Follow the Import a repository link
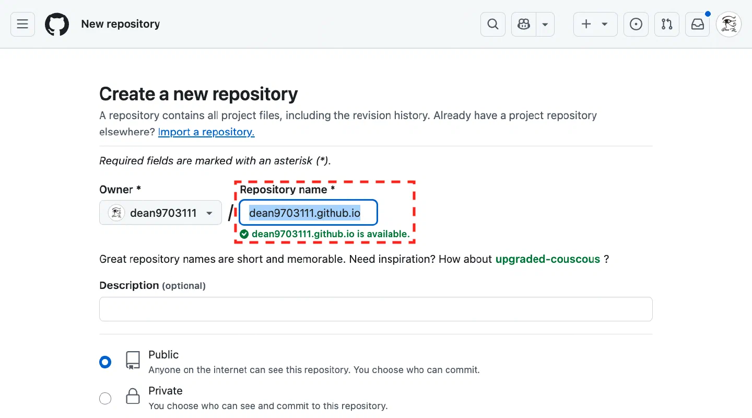The width and height of the screenshot is (752, 418). point(206,132)
